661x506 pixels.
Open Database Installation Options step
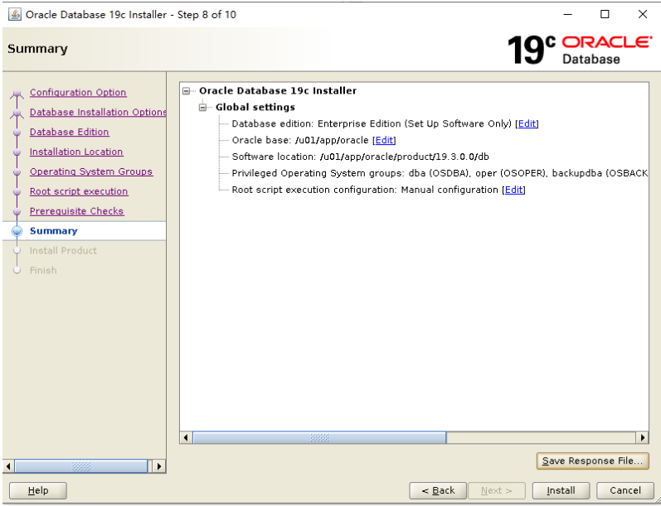tap(98, 112)
